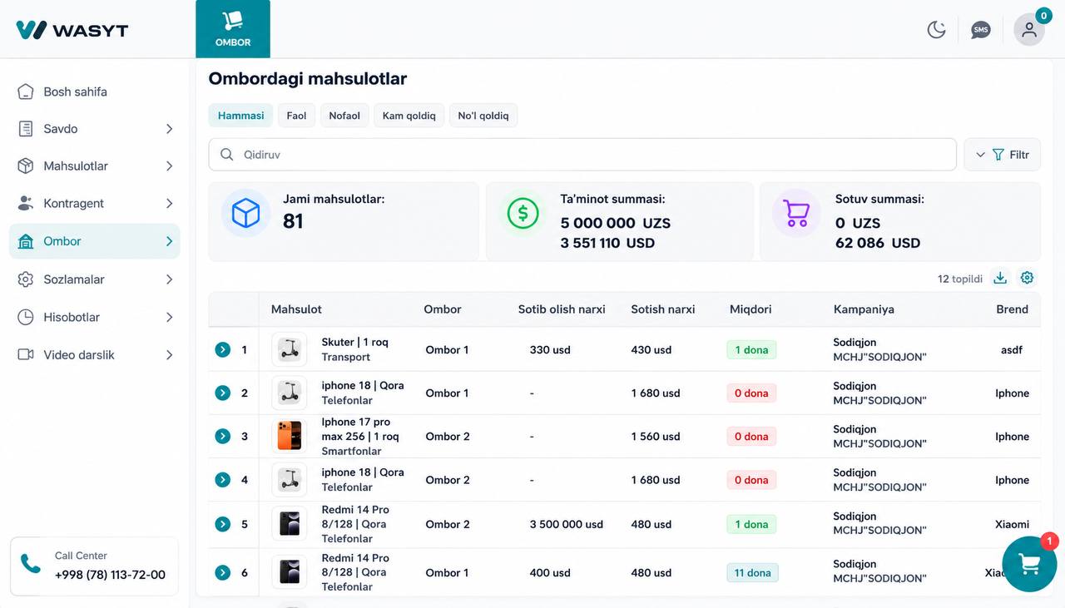1065x608 pixels.
Task: Open the Filtr dropdown
Action: point(1002,155)
